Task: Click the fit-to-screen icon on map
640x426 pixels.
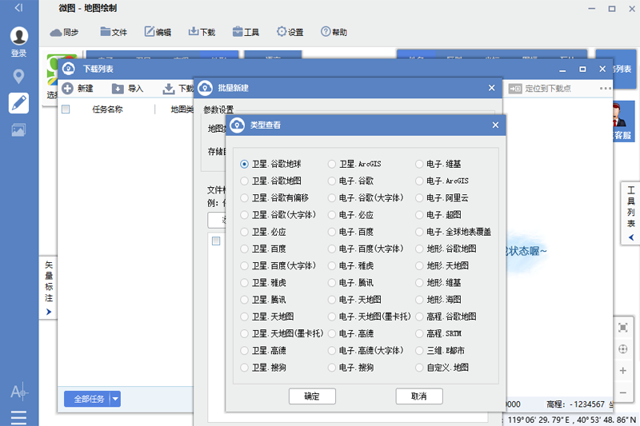Action: click(x=623, y=328)
